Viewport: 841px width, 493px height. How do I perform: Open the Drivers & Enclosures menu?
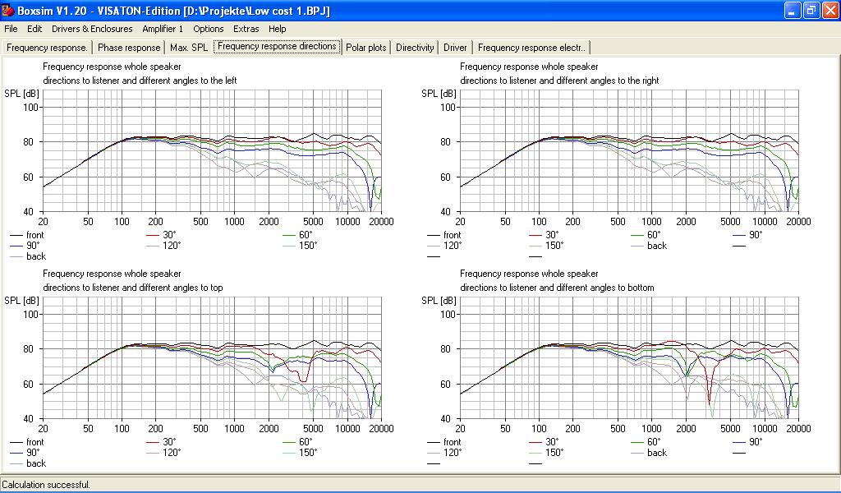pos(92,29)
